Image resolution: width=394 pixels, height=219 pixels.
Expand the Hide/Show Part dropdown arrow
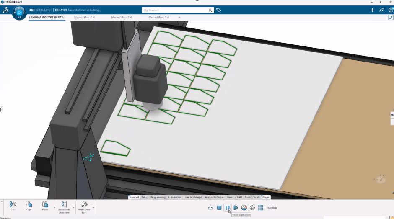pyautogui.click(x=93, y=208)
